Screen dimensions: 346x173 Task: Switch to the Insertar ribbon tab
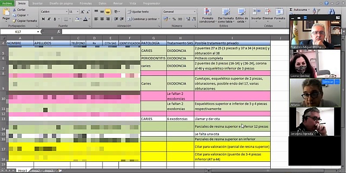(x=38, y=3)
